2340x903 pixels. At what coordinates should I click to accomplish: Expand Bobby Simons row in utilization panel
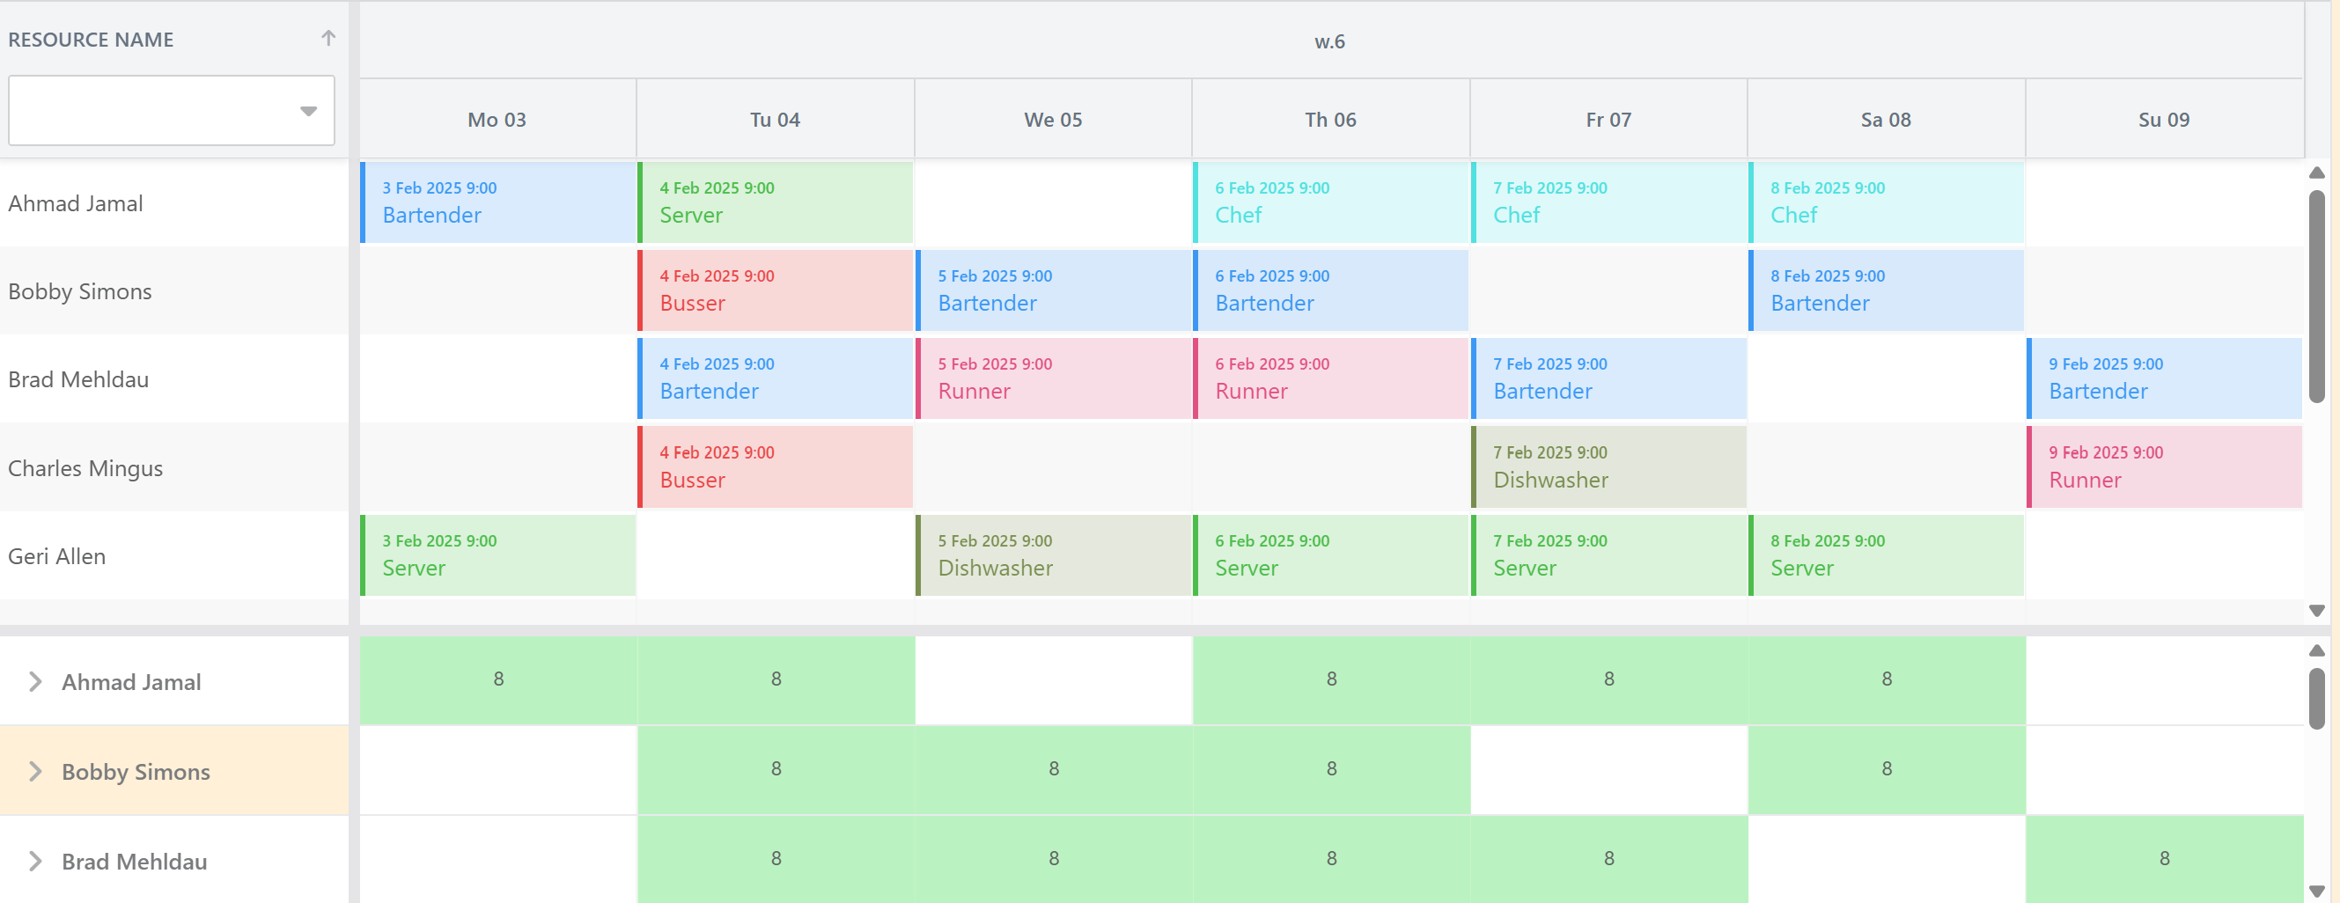(35, 771)
